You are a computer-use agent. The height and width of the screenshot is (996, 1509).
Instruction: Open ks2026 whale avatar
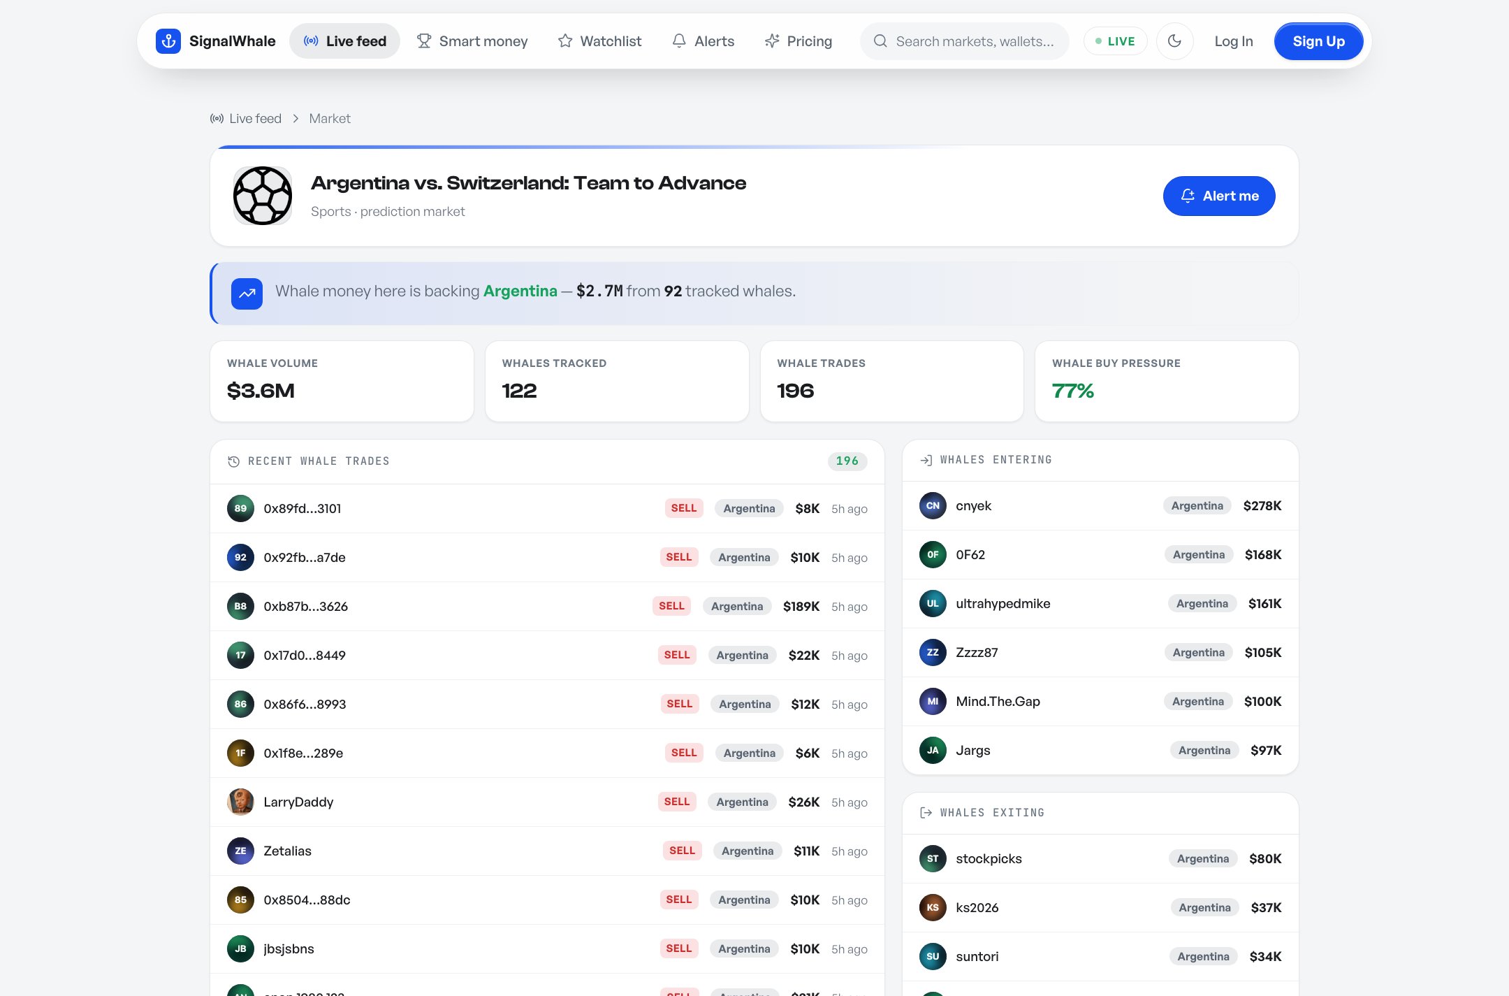[x=933, y=908]
